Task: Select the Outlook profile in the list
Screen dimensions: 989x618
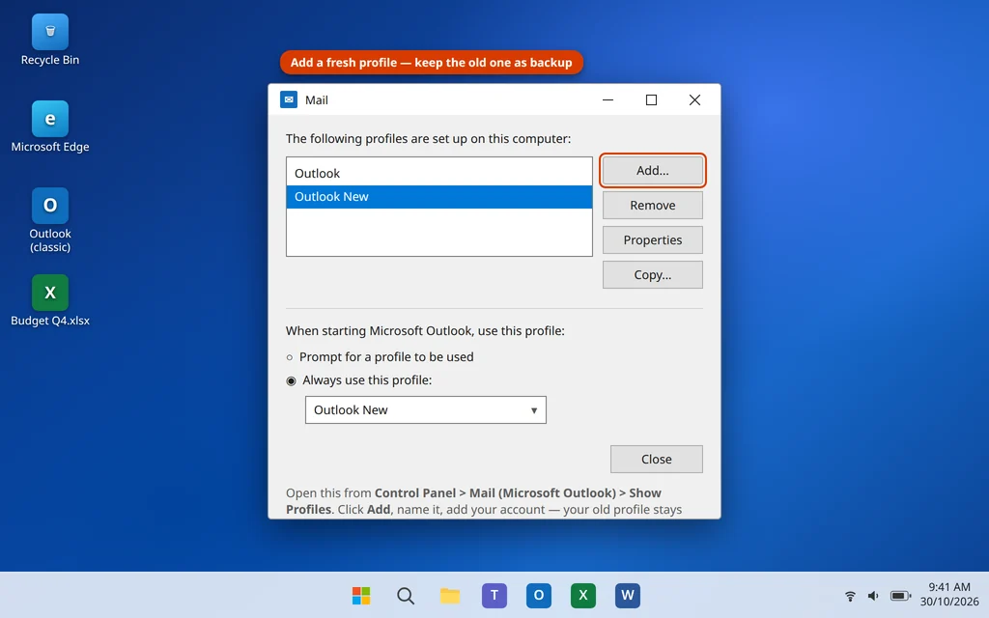Action: point(439,174)
